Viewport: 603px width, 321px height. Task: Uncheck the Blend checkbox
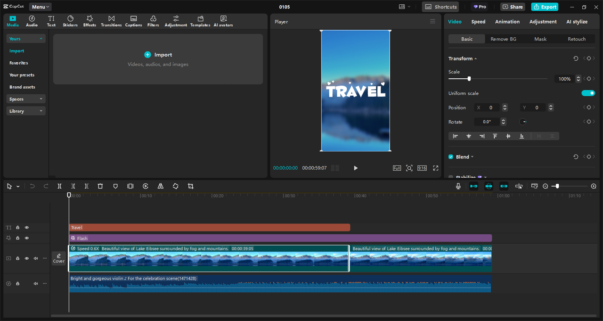451,157
